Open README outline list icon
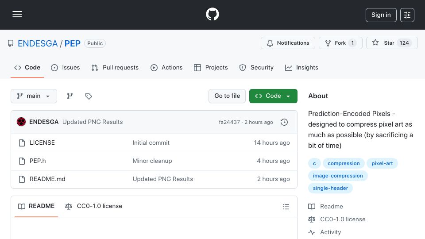The image size is (425, 239). pyautogui.click(x=286, y=207)
